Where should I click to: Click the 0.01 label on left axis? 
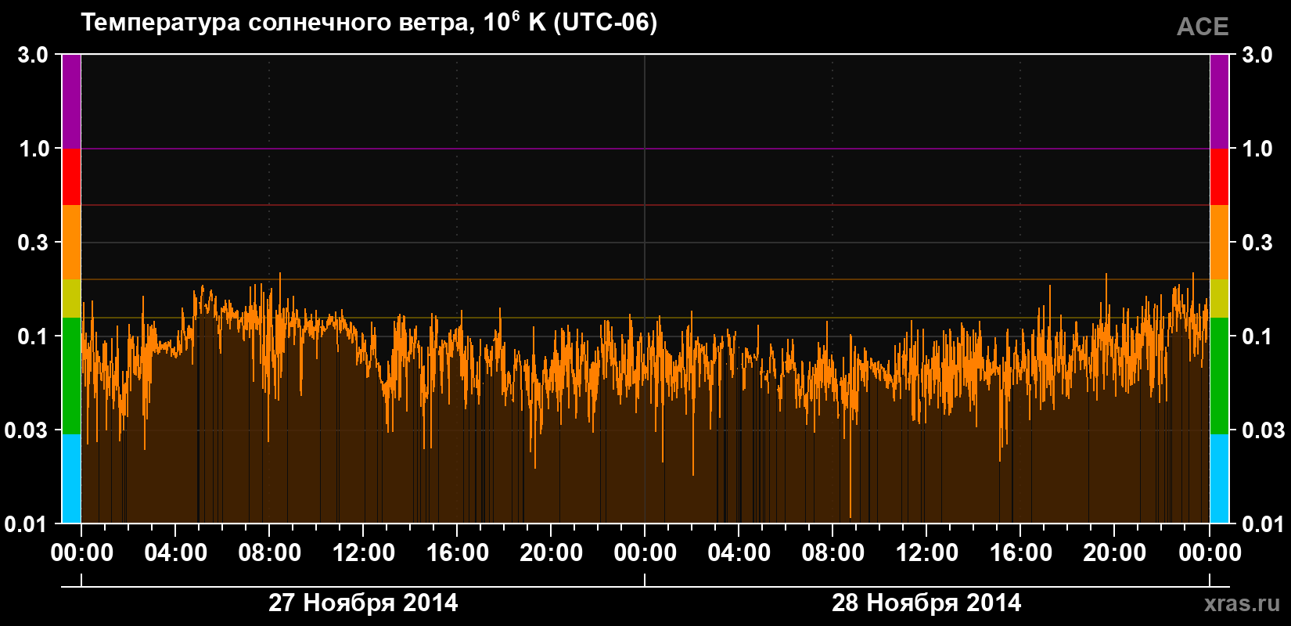coord(27,524)
